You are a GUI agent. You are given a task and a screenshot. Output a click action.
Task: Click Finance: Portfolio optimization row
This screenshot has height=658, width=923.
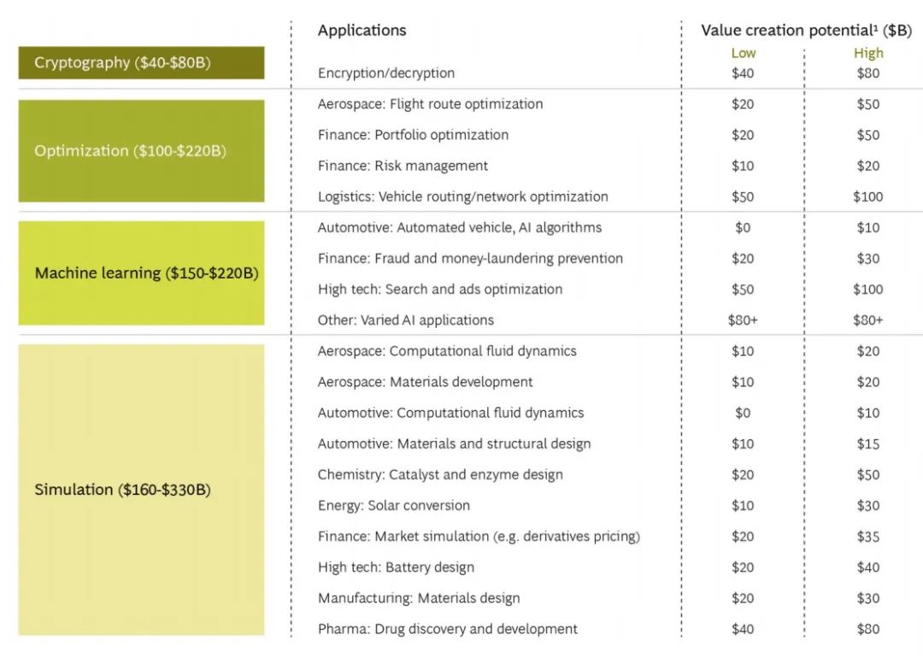413,135
